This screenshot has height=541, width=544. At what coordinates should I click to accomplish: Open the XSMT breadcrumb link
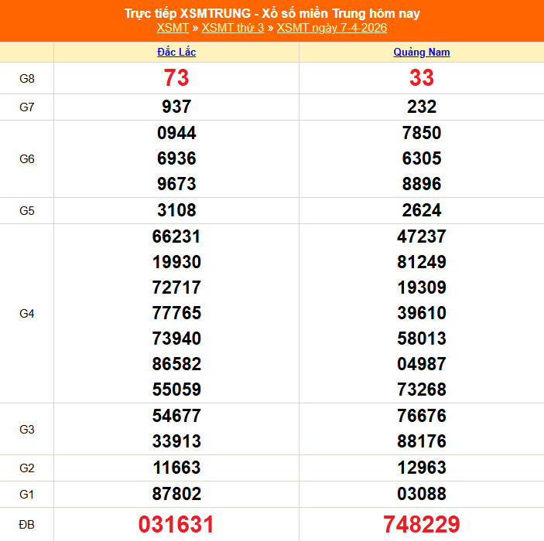pyautogui.click(x=173, y=28)
